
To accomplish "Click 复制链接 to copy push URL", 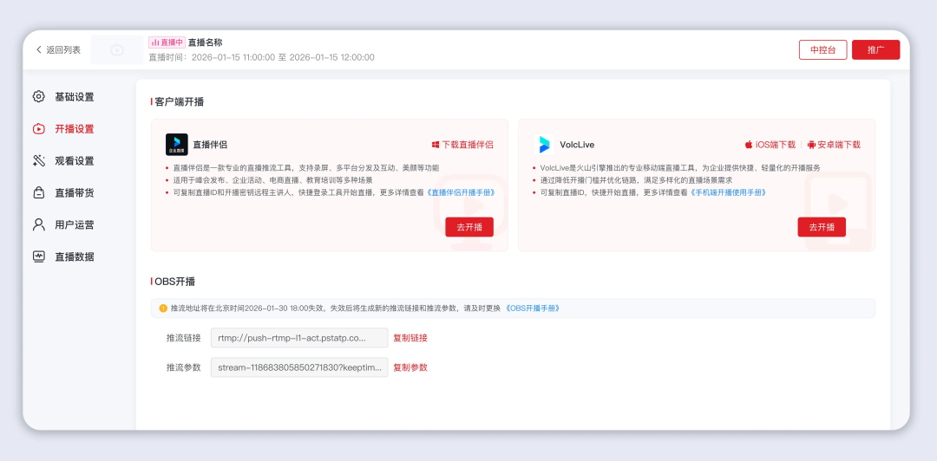I will (x=410, y=338).
